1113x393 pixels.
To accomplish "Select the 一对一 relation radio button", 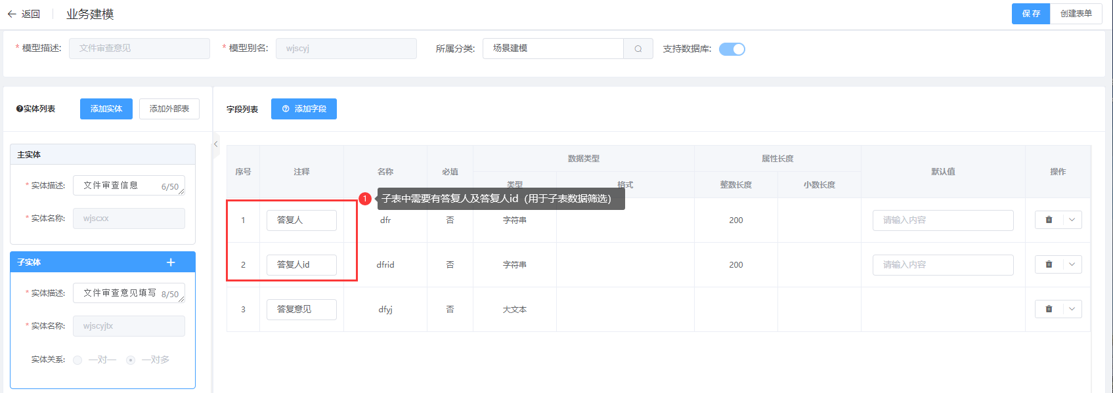I will coord(77,360).
